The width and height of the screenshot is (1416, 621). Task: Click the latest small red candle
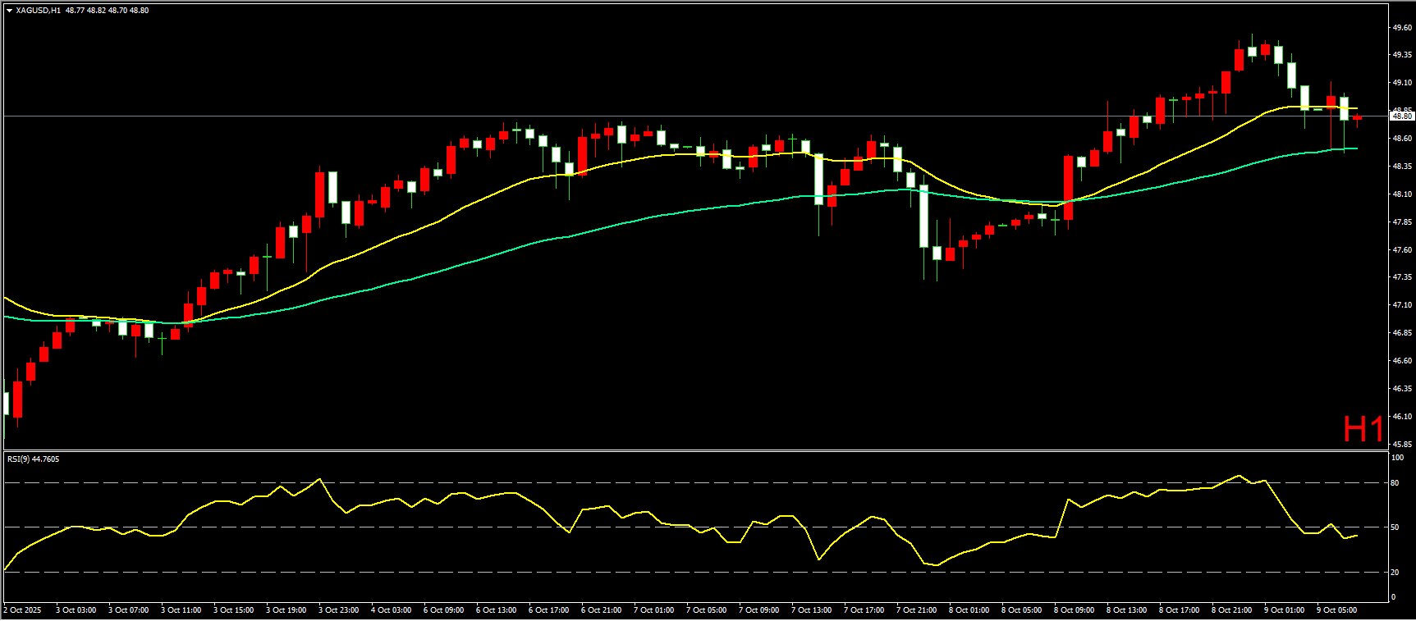click(x=1357, y=118)
